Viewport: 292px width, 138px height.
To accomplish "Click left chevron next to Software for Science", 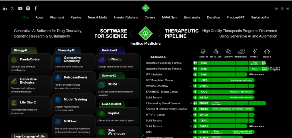I will pos(131,34).
